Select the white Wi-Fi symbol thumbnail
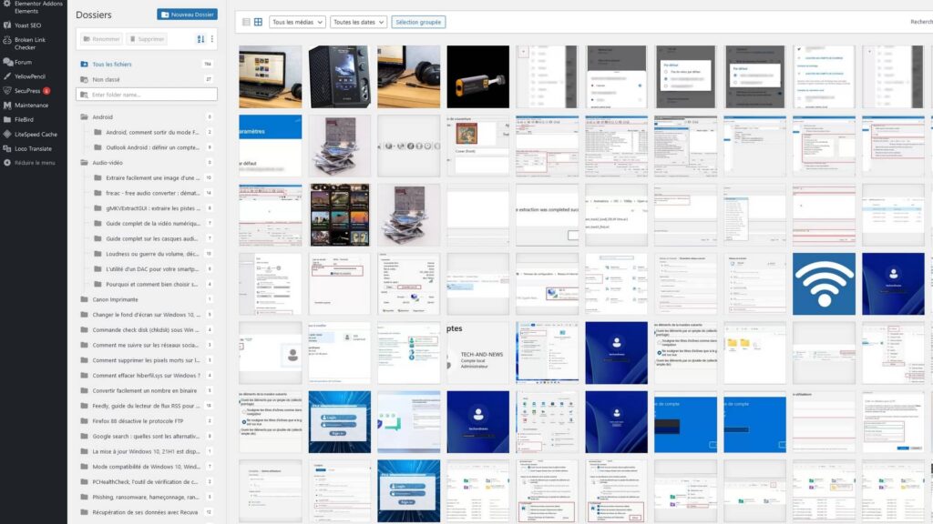 (824, 284)
